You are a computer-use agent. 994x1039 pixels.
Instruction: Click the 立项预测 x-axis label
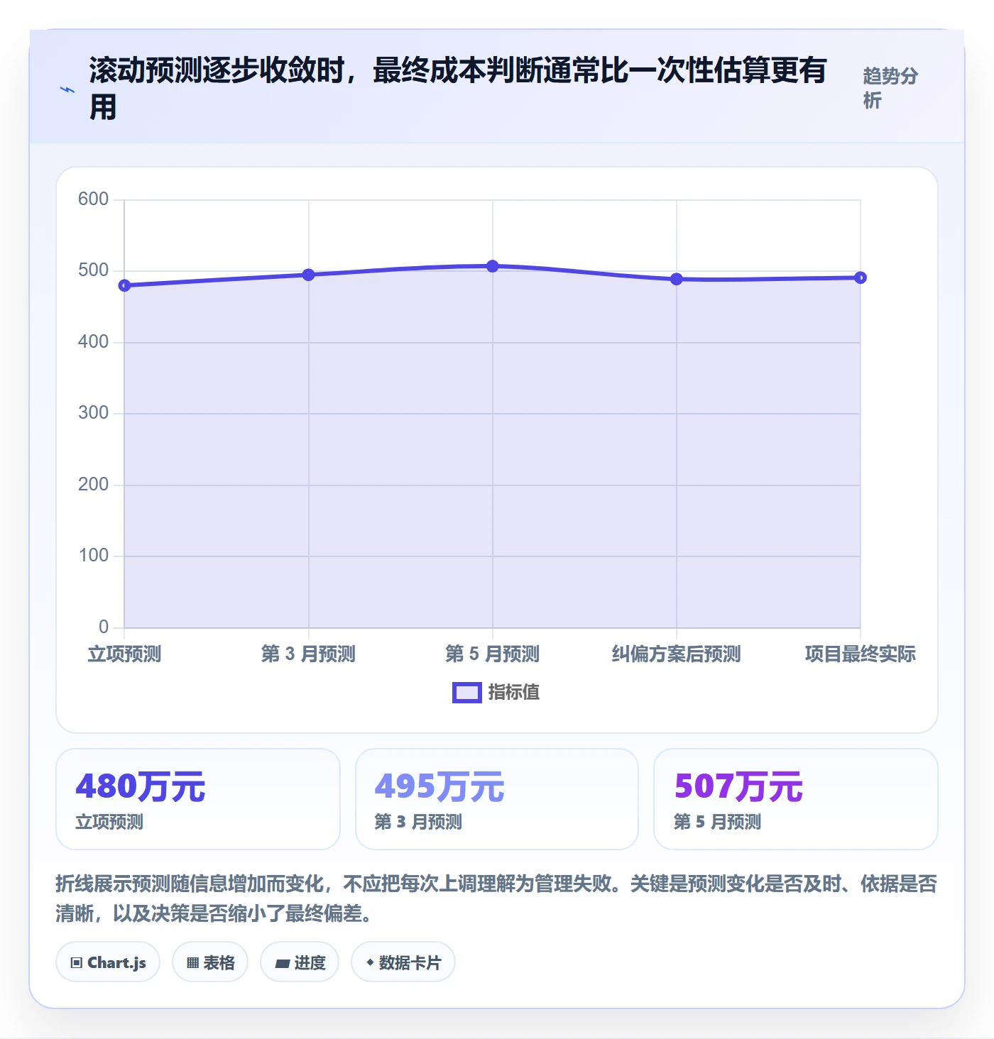[125, 654]
